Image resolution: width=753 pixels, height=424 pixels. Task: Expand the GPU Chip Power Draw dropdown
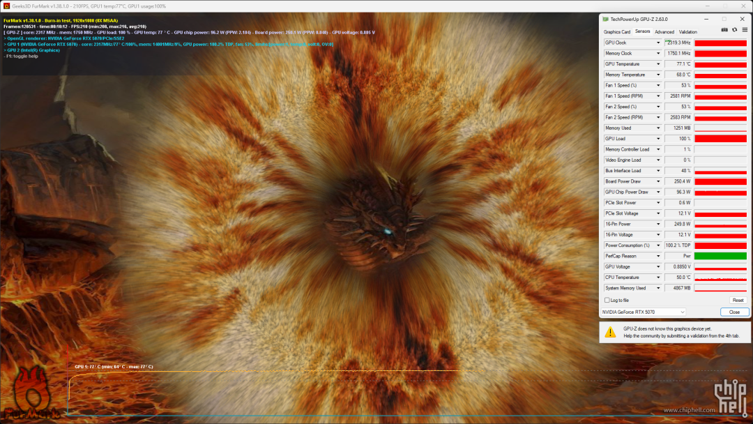pos(658,192)
